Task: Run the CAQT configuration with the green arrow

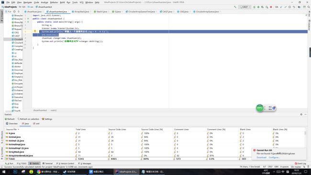Action: click(254, 7)
